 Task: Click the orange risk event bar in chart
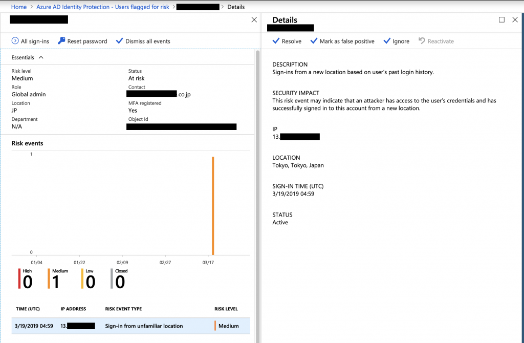pos(213,206)
